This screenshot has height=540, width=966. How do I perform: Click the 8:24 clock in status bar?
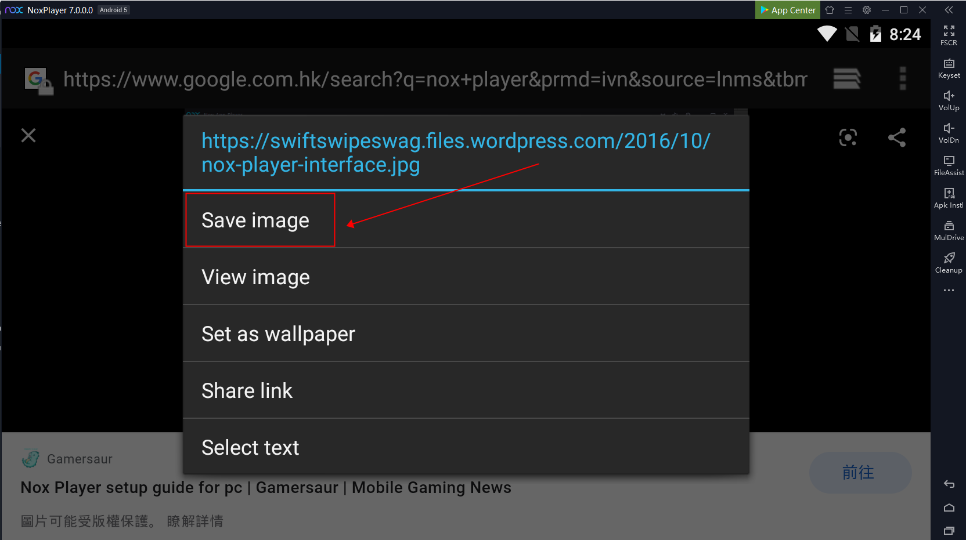coord(905,34)
